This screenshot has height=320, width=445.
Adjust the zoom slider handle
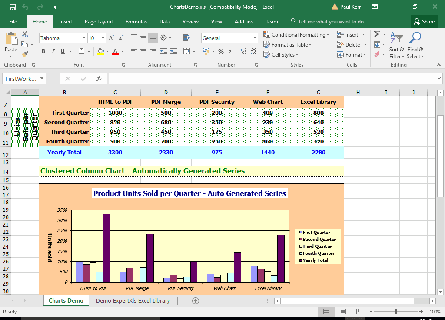coord(395,312)
